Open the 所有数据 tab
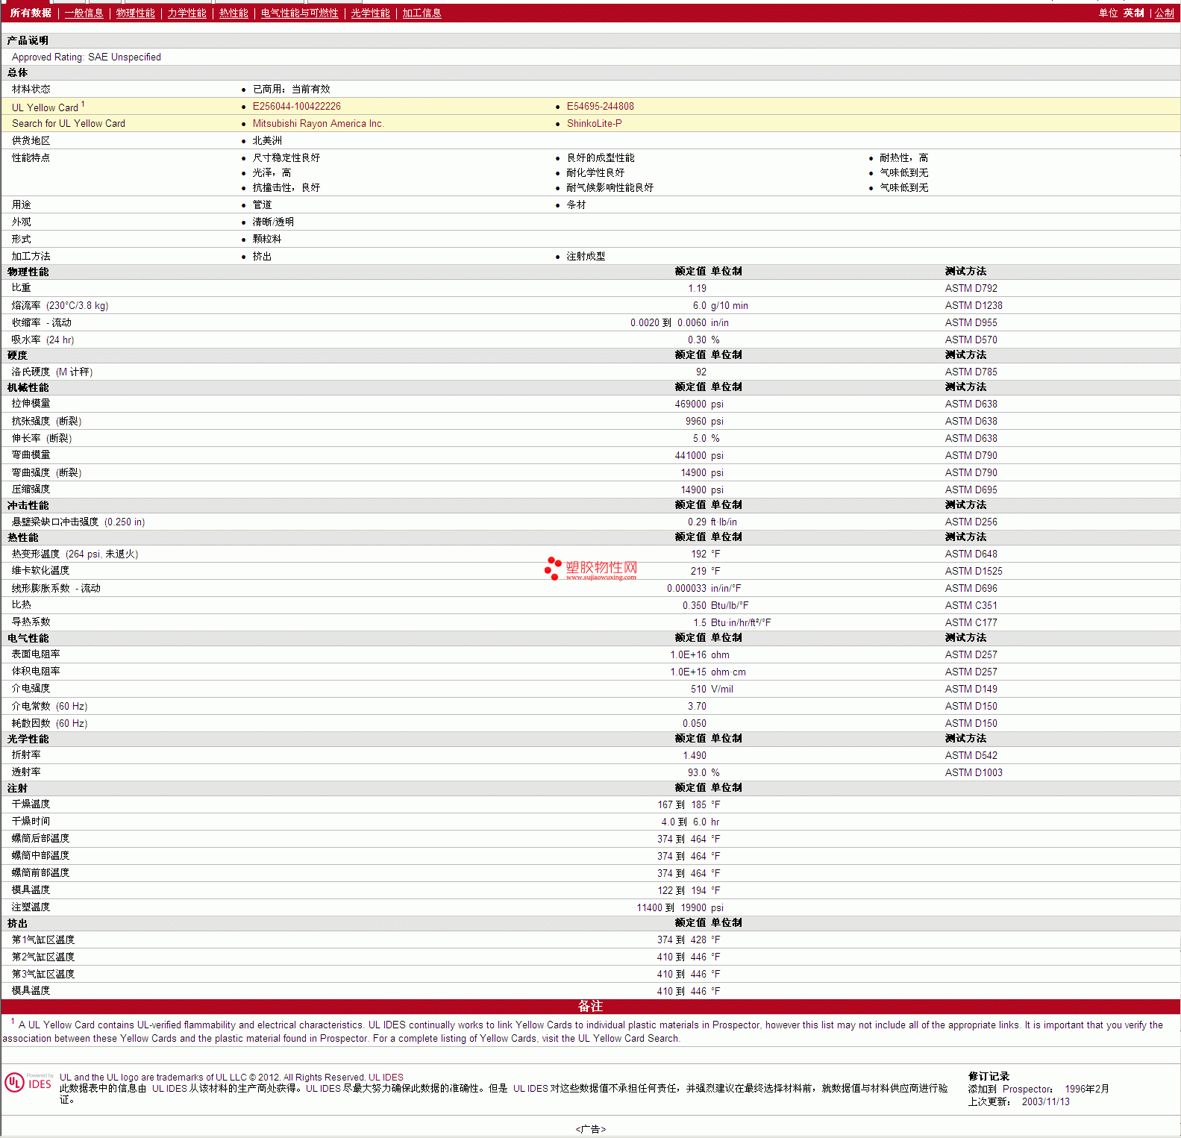The image size is (1181, 1138). coord(31,13)
